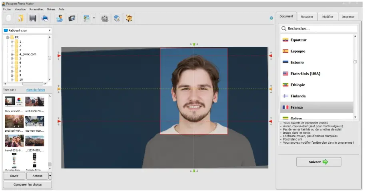Save using the floppy disk icon
365x192 pixels.
click(33, 18)
